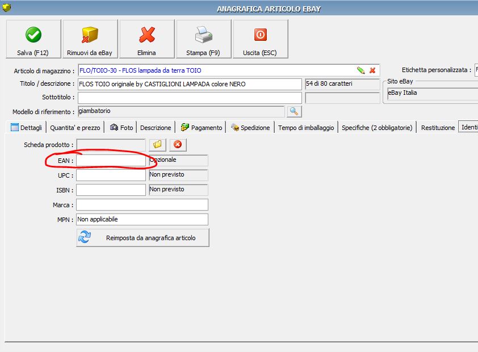Open the Descrizione tab

pyautogui.click(x=156, y=127)
